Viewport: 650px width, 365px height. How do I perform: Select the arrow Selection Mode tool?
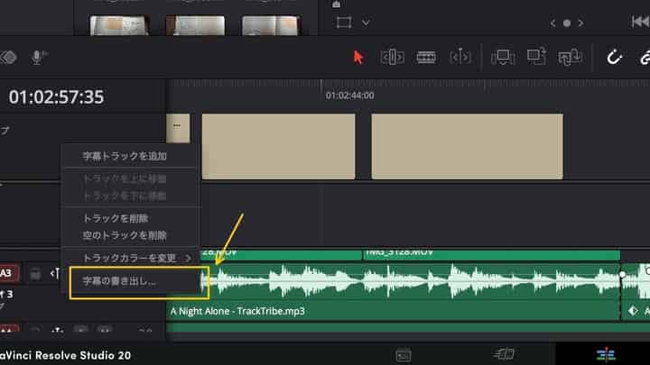coord(358,57)
